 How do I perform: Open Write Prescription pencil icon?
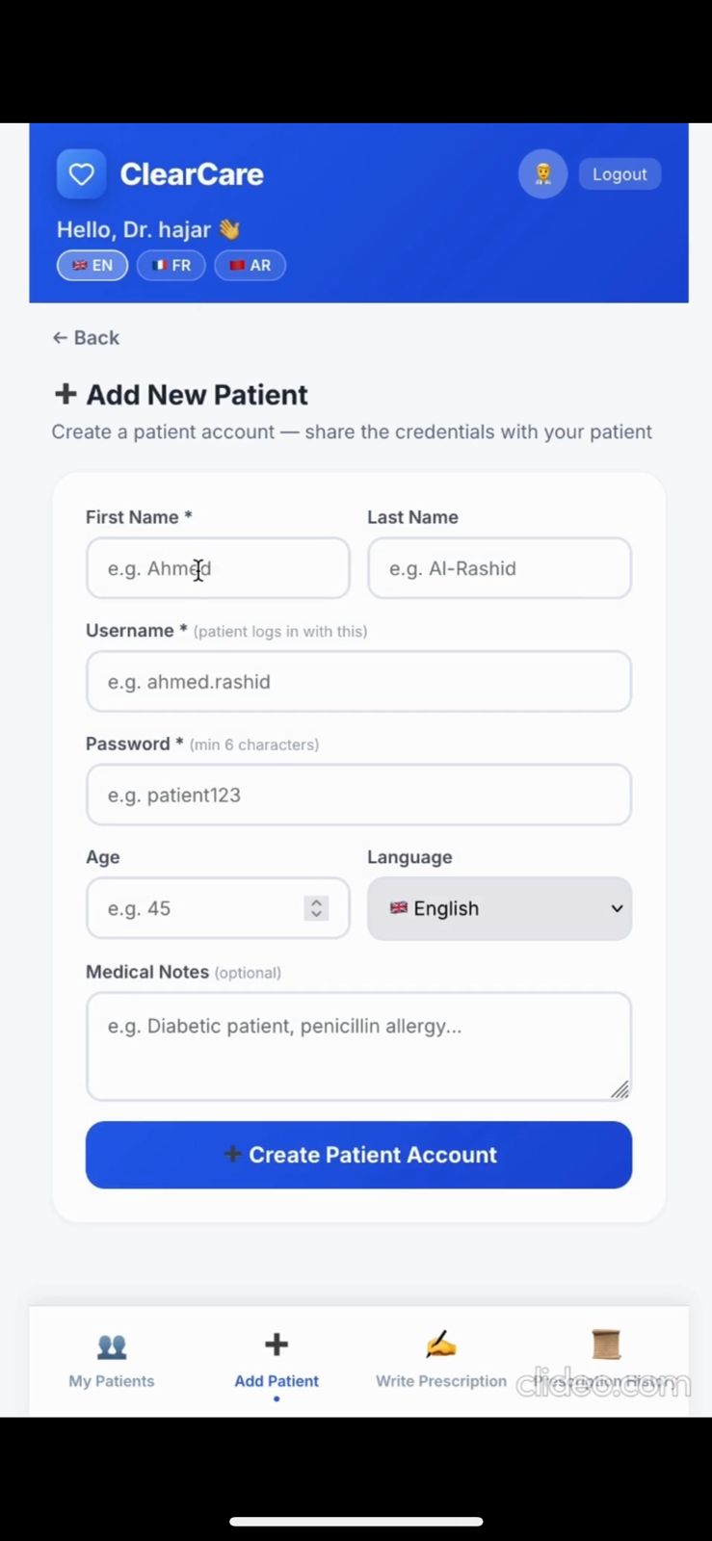click(x=440, y=1344)
